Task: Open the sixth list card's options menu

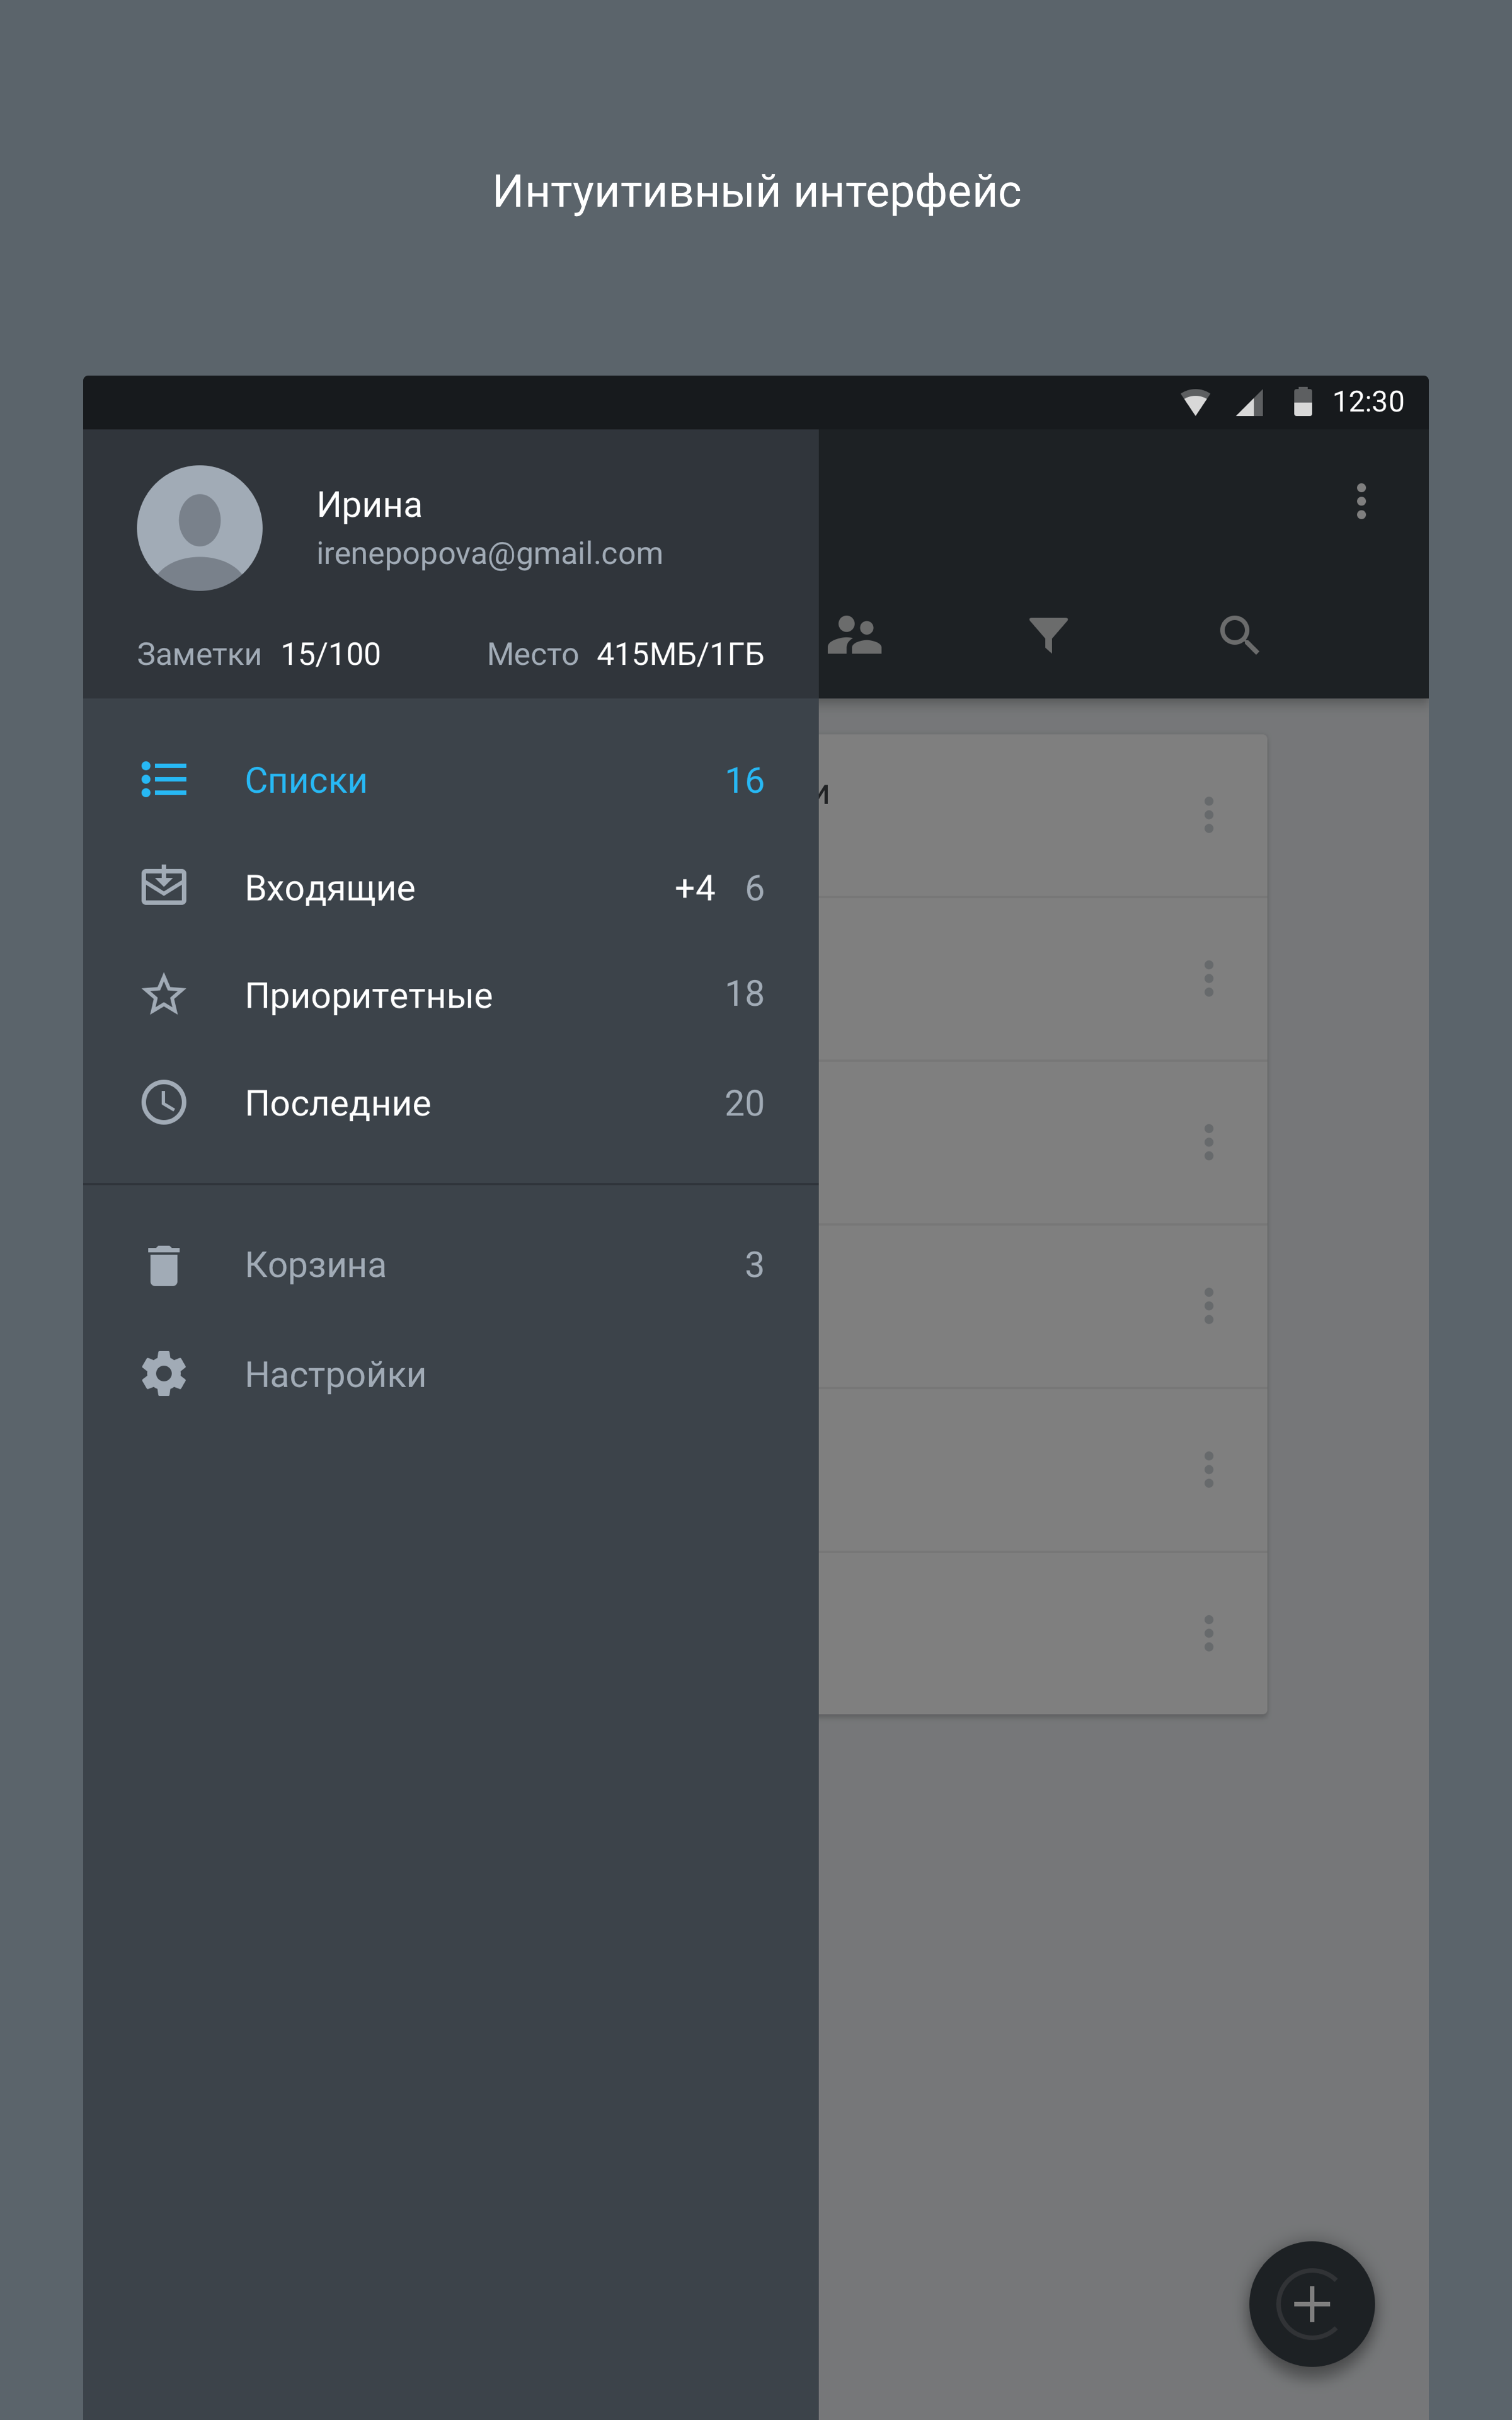Action: click(x=1209, y=1633)
